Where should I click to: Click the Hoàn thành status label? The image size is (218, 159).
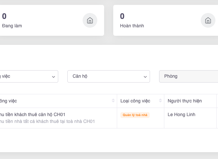(132, 26)
